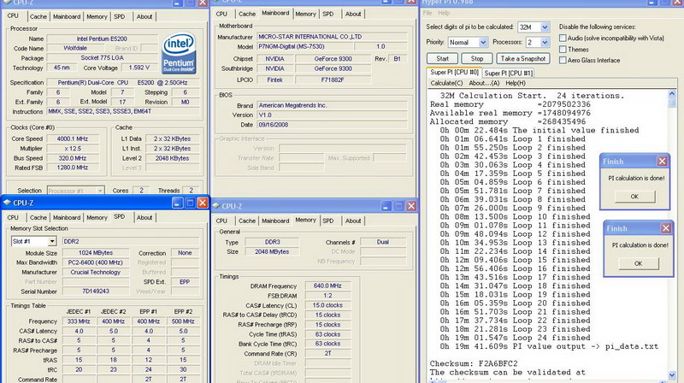Screen dimensions: 684x383
Task: Open the Processors count dropdown
Action: click(545, 42)
